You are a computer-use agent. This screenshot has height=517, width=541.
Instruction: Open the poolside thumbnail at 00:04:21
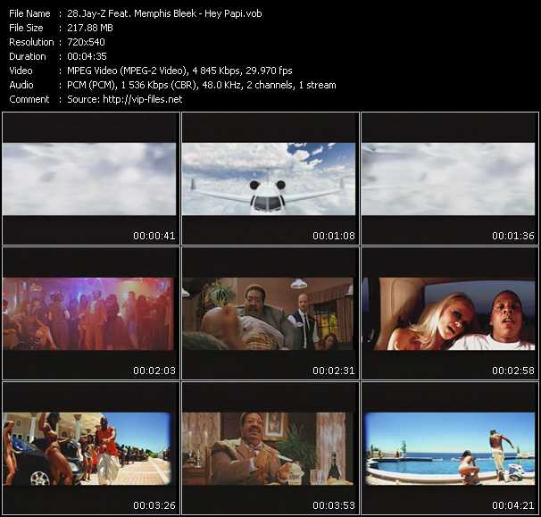450,448
